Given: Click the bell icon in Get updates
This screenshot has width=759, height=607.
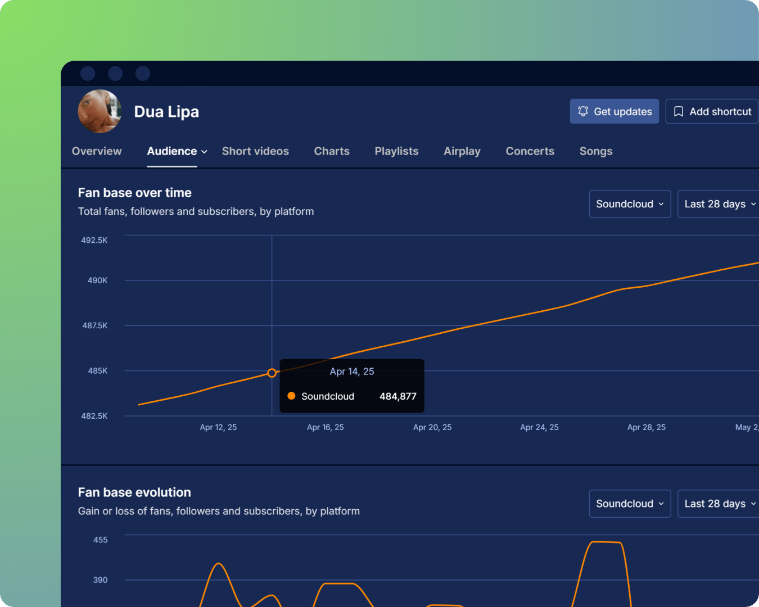Looking at the screenshot, I should [x=583, y=111].
